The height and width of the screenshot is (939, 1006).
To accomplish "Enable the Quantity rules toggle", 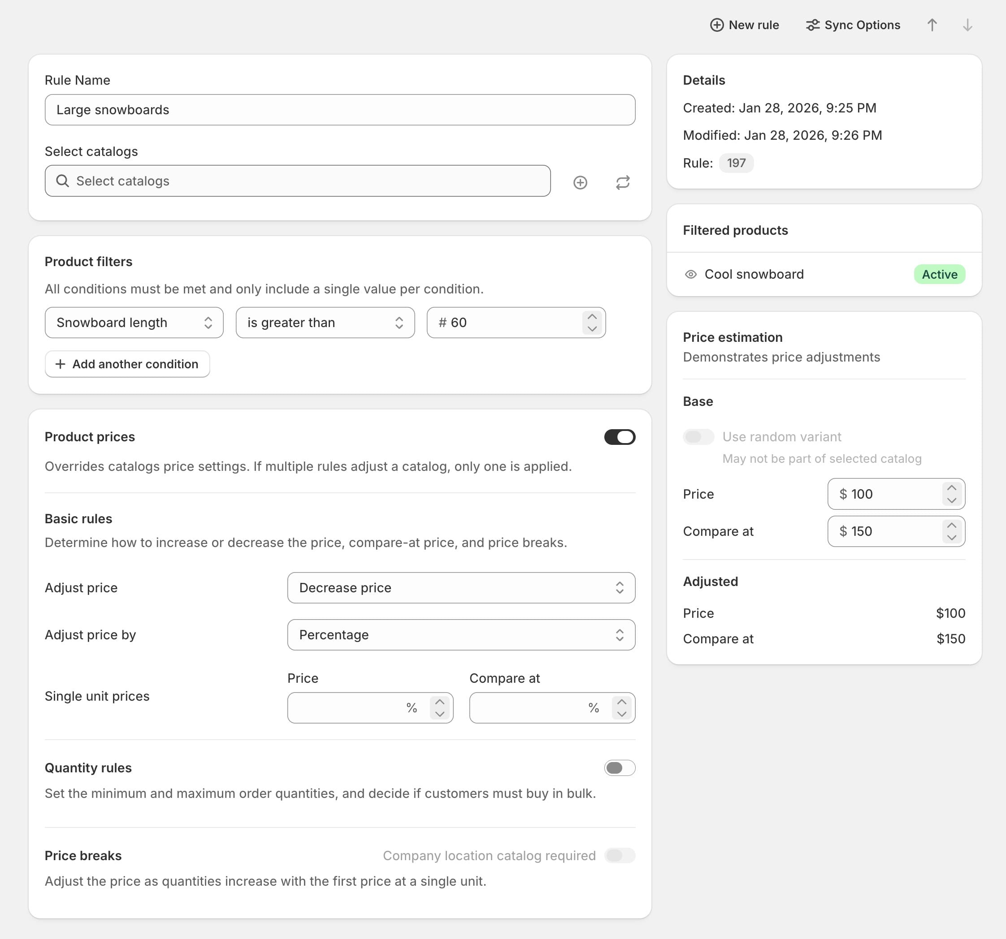I will tap(620, 768).
